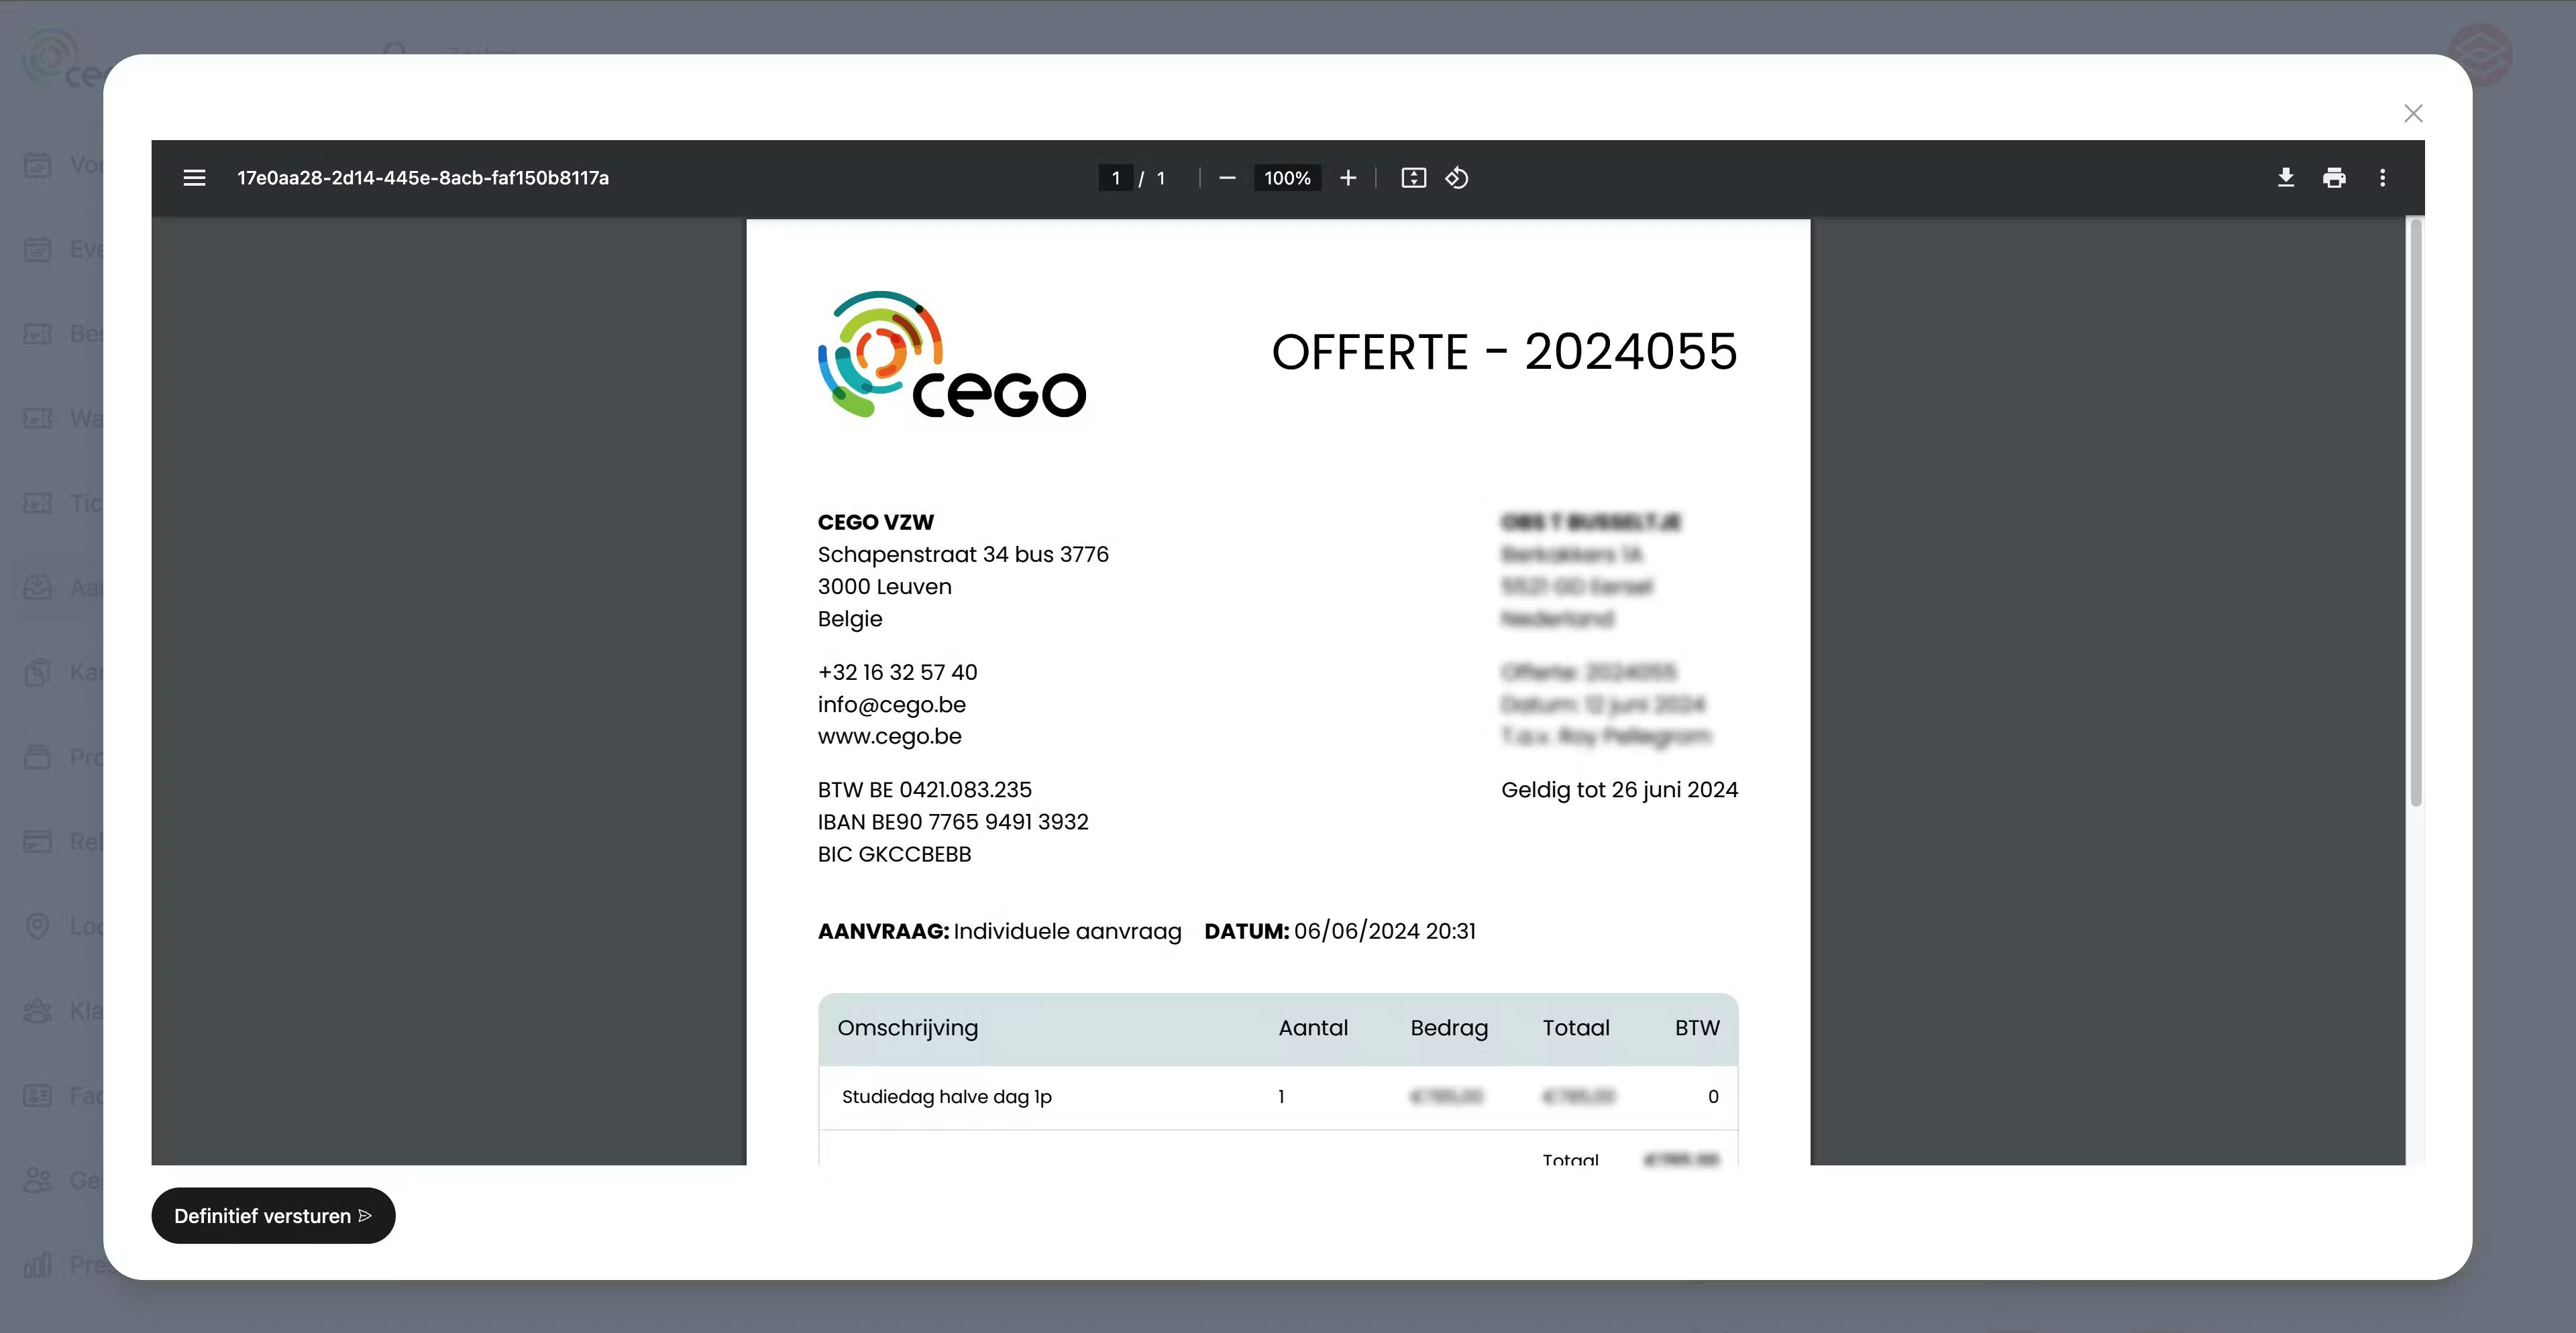Click the phone number +32 16 32 57 40

coord(897,673)
